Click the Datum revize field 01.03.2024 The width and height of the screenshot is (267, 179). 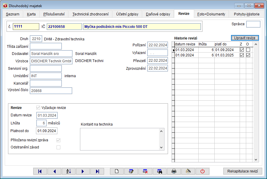[x=47, y=115]
